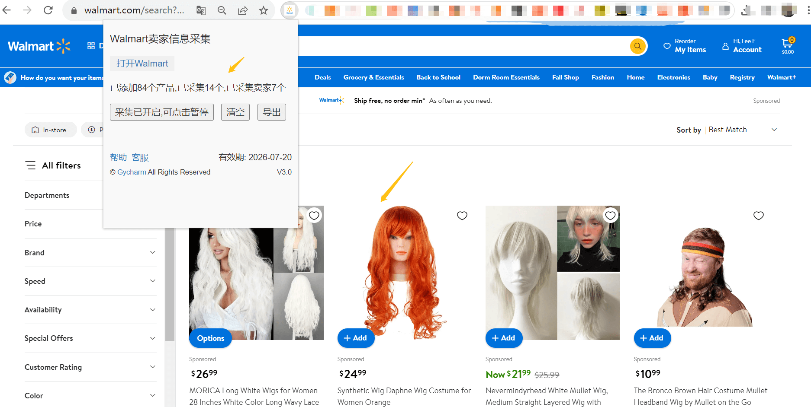Open the 帮助 help link

coord(119,157)
